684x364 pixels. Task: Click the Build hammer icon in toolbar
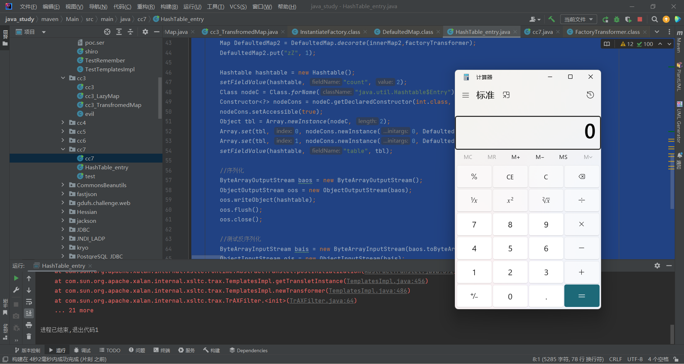point(551,19)
